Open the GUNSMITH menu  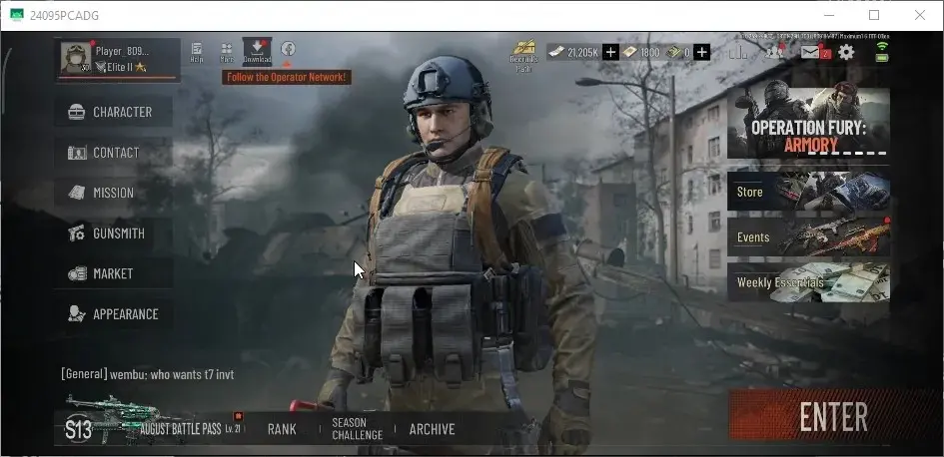[x=113, y=233]
